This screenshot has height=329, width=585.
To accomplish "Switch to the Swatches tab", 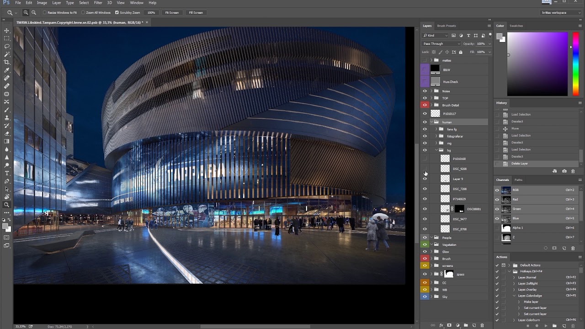I will click(x=516, y=26).
